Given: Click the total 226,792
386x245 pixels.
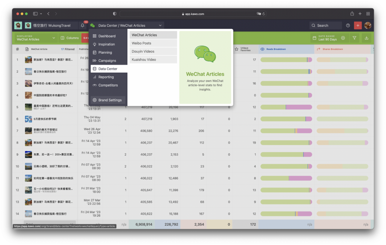Looking at the screenshot, I should tap(172, 224).
